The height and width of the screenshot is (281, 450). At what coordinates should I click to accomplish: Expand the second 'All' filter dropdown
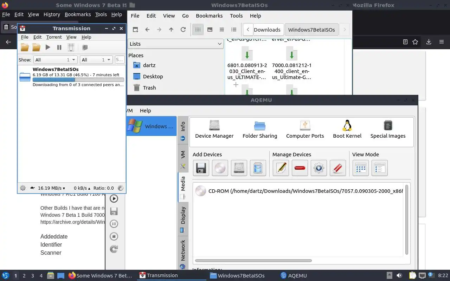pos(96,60)
